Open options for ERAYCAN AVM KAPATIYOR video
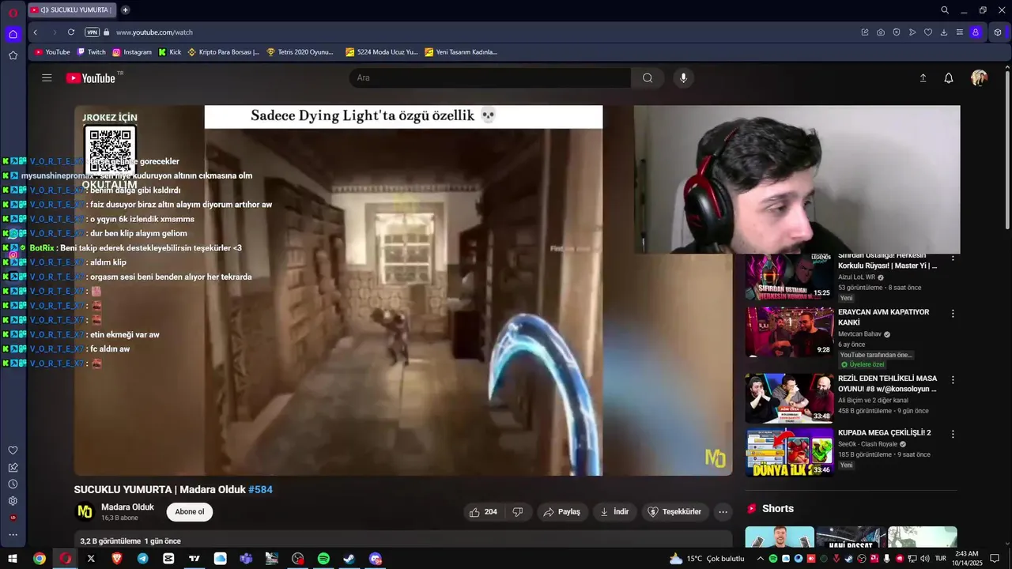The image size is (1012, 569). (x=953, y=314)
